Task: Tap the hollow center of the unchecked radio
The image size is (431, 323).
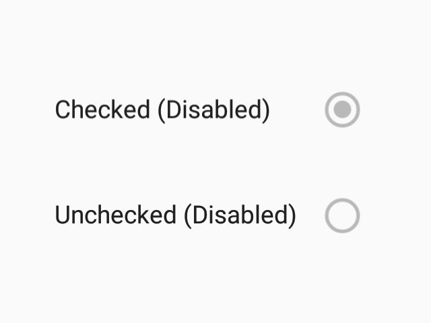Action: tap(342, 216)
